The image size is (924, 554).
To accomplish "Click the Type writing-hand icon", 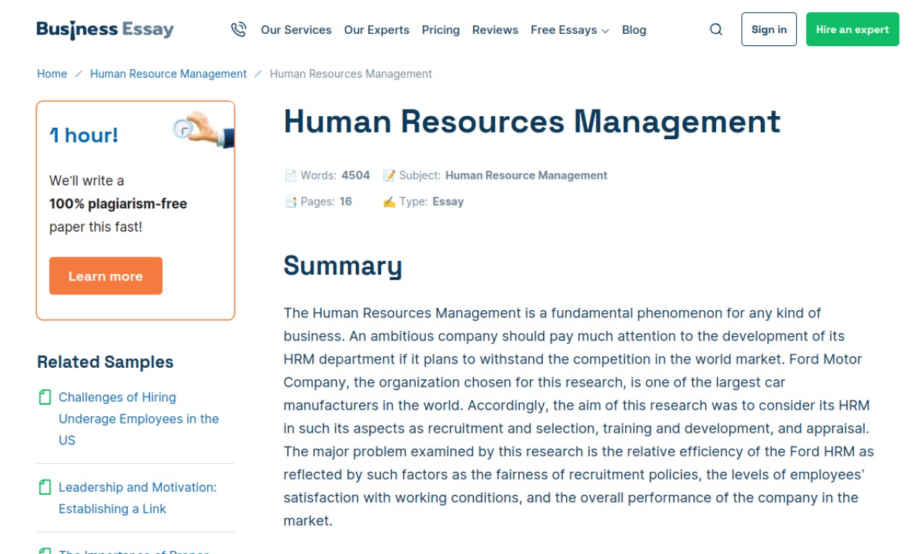I will (389, 201).
